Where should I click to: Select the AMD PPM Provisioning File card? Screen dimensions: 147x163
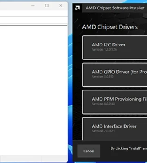tap(115, 102)
